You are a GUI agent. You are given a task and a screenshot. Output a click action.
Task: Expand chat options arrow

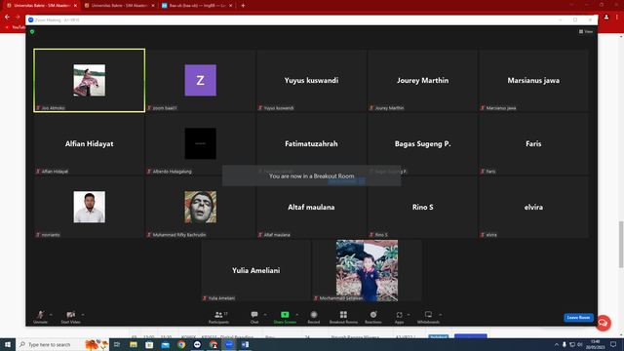coord(265,315)
